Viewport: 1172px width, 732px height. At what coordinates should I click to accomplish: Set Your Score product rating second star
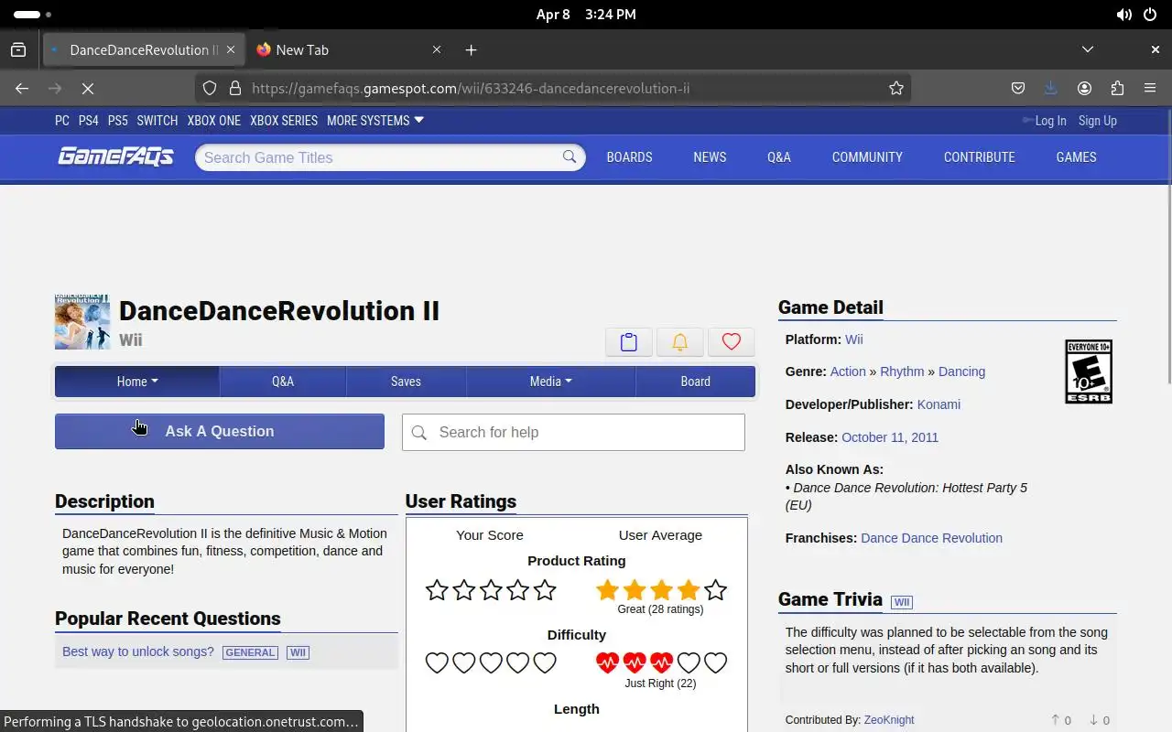point(464,590)
